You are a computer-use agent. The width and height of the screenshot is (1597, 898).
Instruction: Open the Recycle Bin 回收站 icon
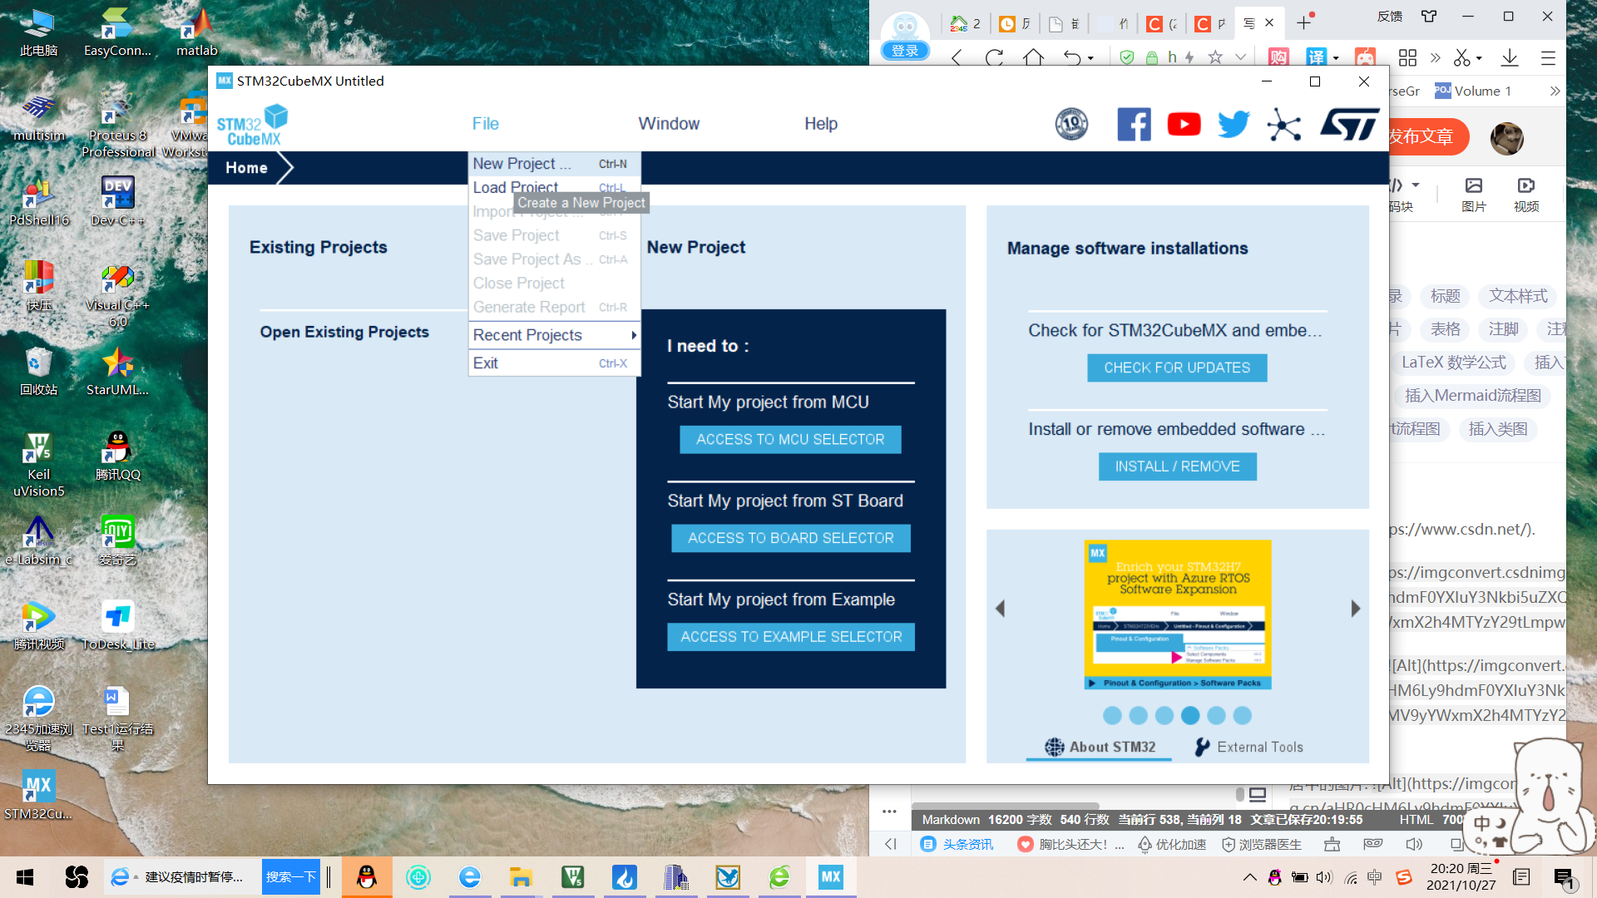(x=38, y=371)
